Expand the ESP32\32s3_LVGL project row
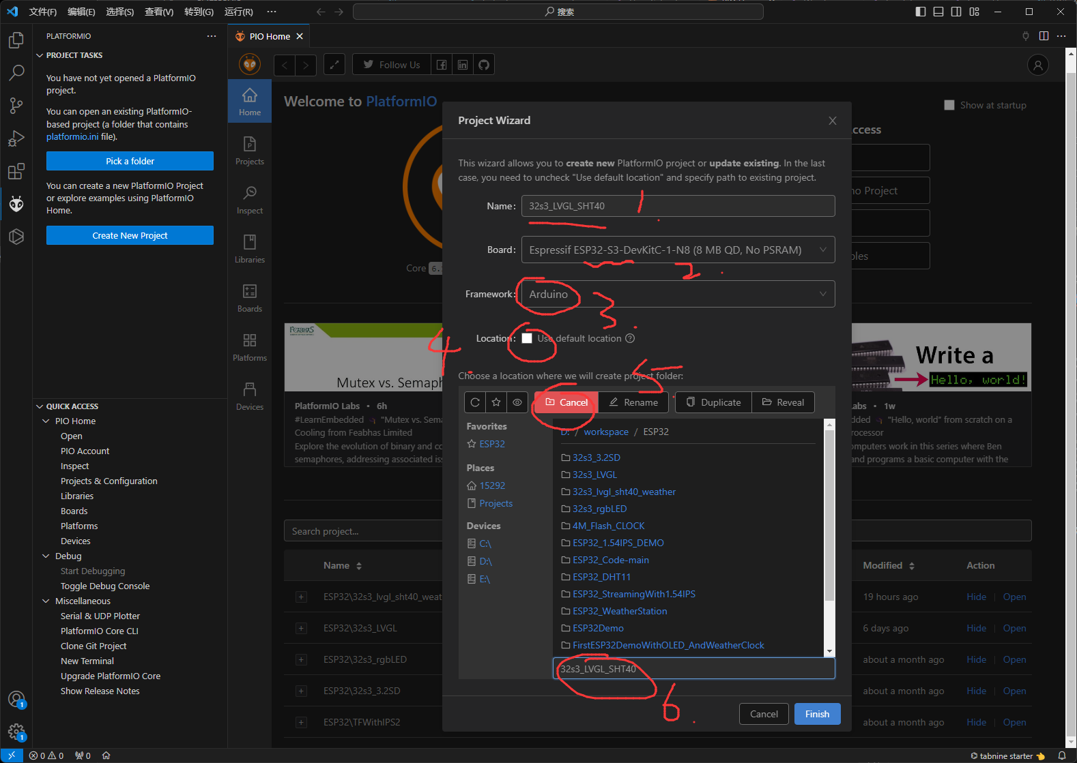 point(301,629)
